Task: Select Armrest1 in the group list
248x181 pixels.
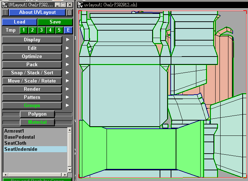Action: (x=35, y=131)
